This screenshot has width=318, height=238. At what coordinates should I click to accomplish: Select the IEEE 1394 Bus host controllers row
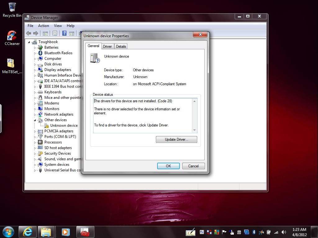[x=62, y=86]
